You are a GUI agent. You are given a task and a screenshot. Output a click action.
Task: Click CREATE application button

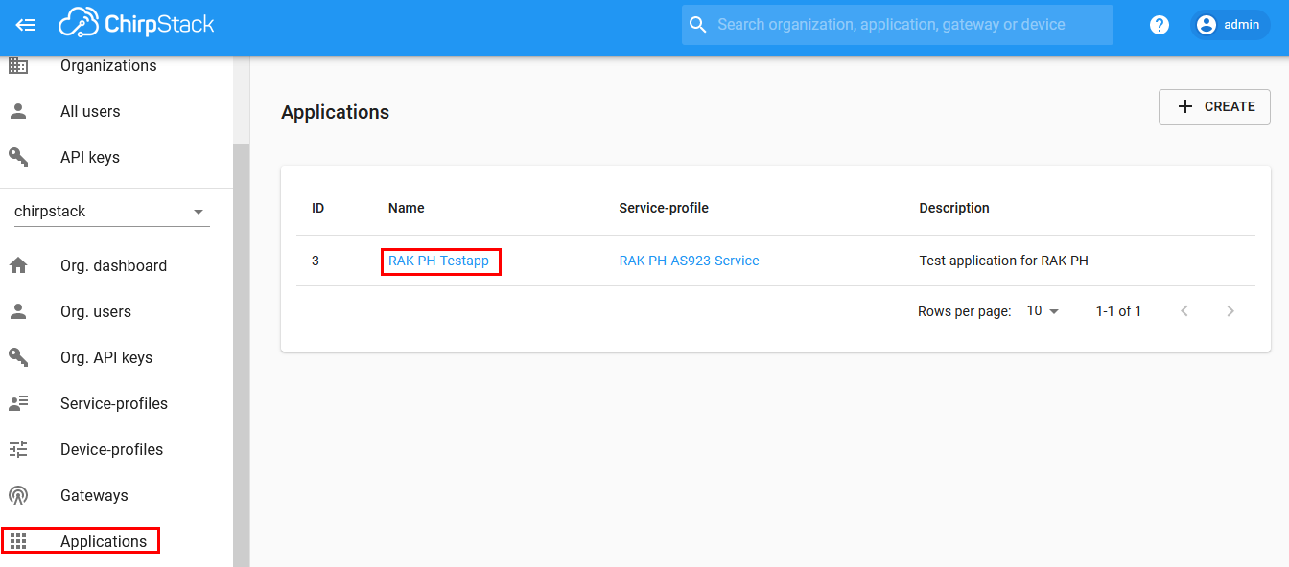(1214, 106)
